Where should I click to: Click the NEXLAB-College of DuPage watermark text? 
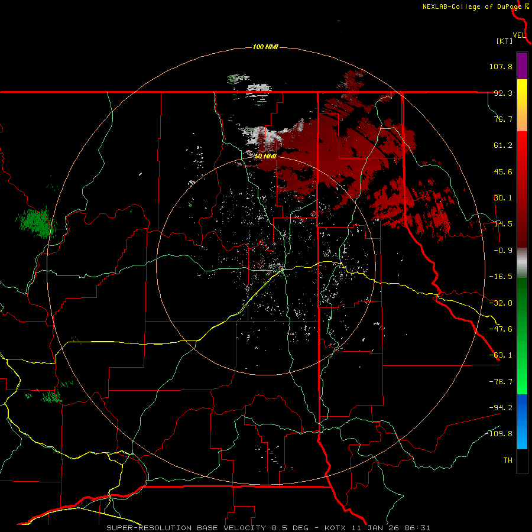click(x=472, y=7)
